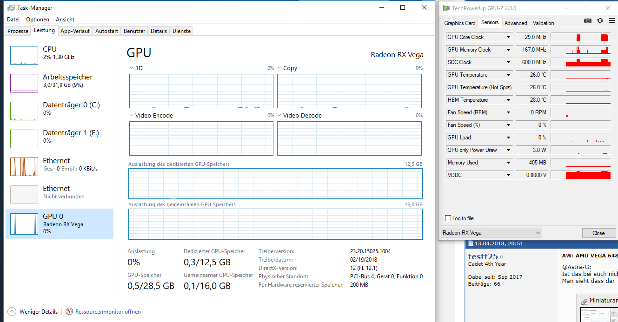Click the GPU-Z title bar icon
The image size is (618, 322).
tap(446, 8)
